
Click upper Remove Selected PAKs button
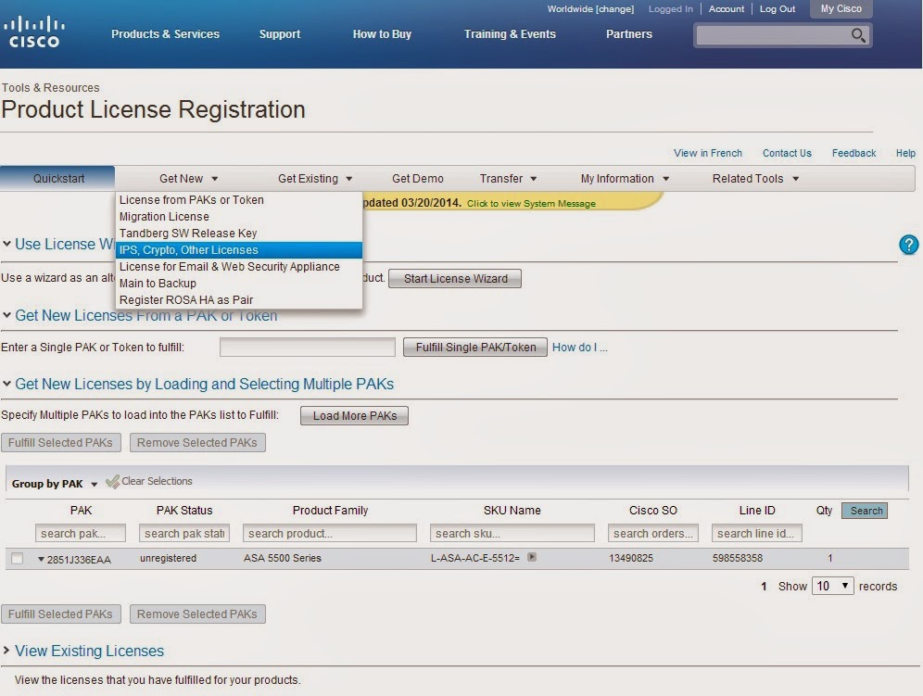[x=197, y=443]
